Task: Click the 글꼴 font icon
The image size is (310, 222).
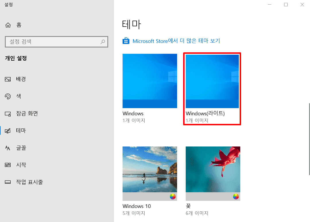Action: click(x=8, y=148)
